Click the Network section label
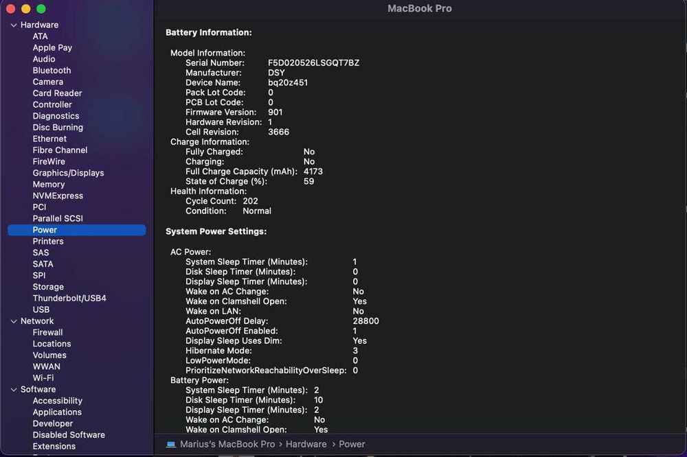Viewport: 687px width, 457px height. [x=37, y=321]
